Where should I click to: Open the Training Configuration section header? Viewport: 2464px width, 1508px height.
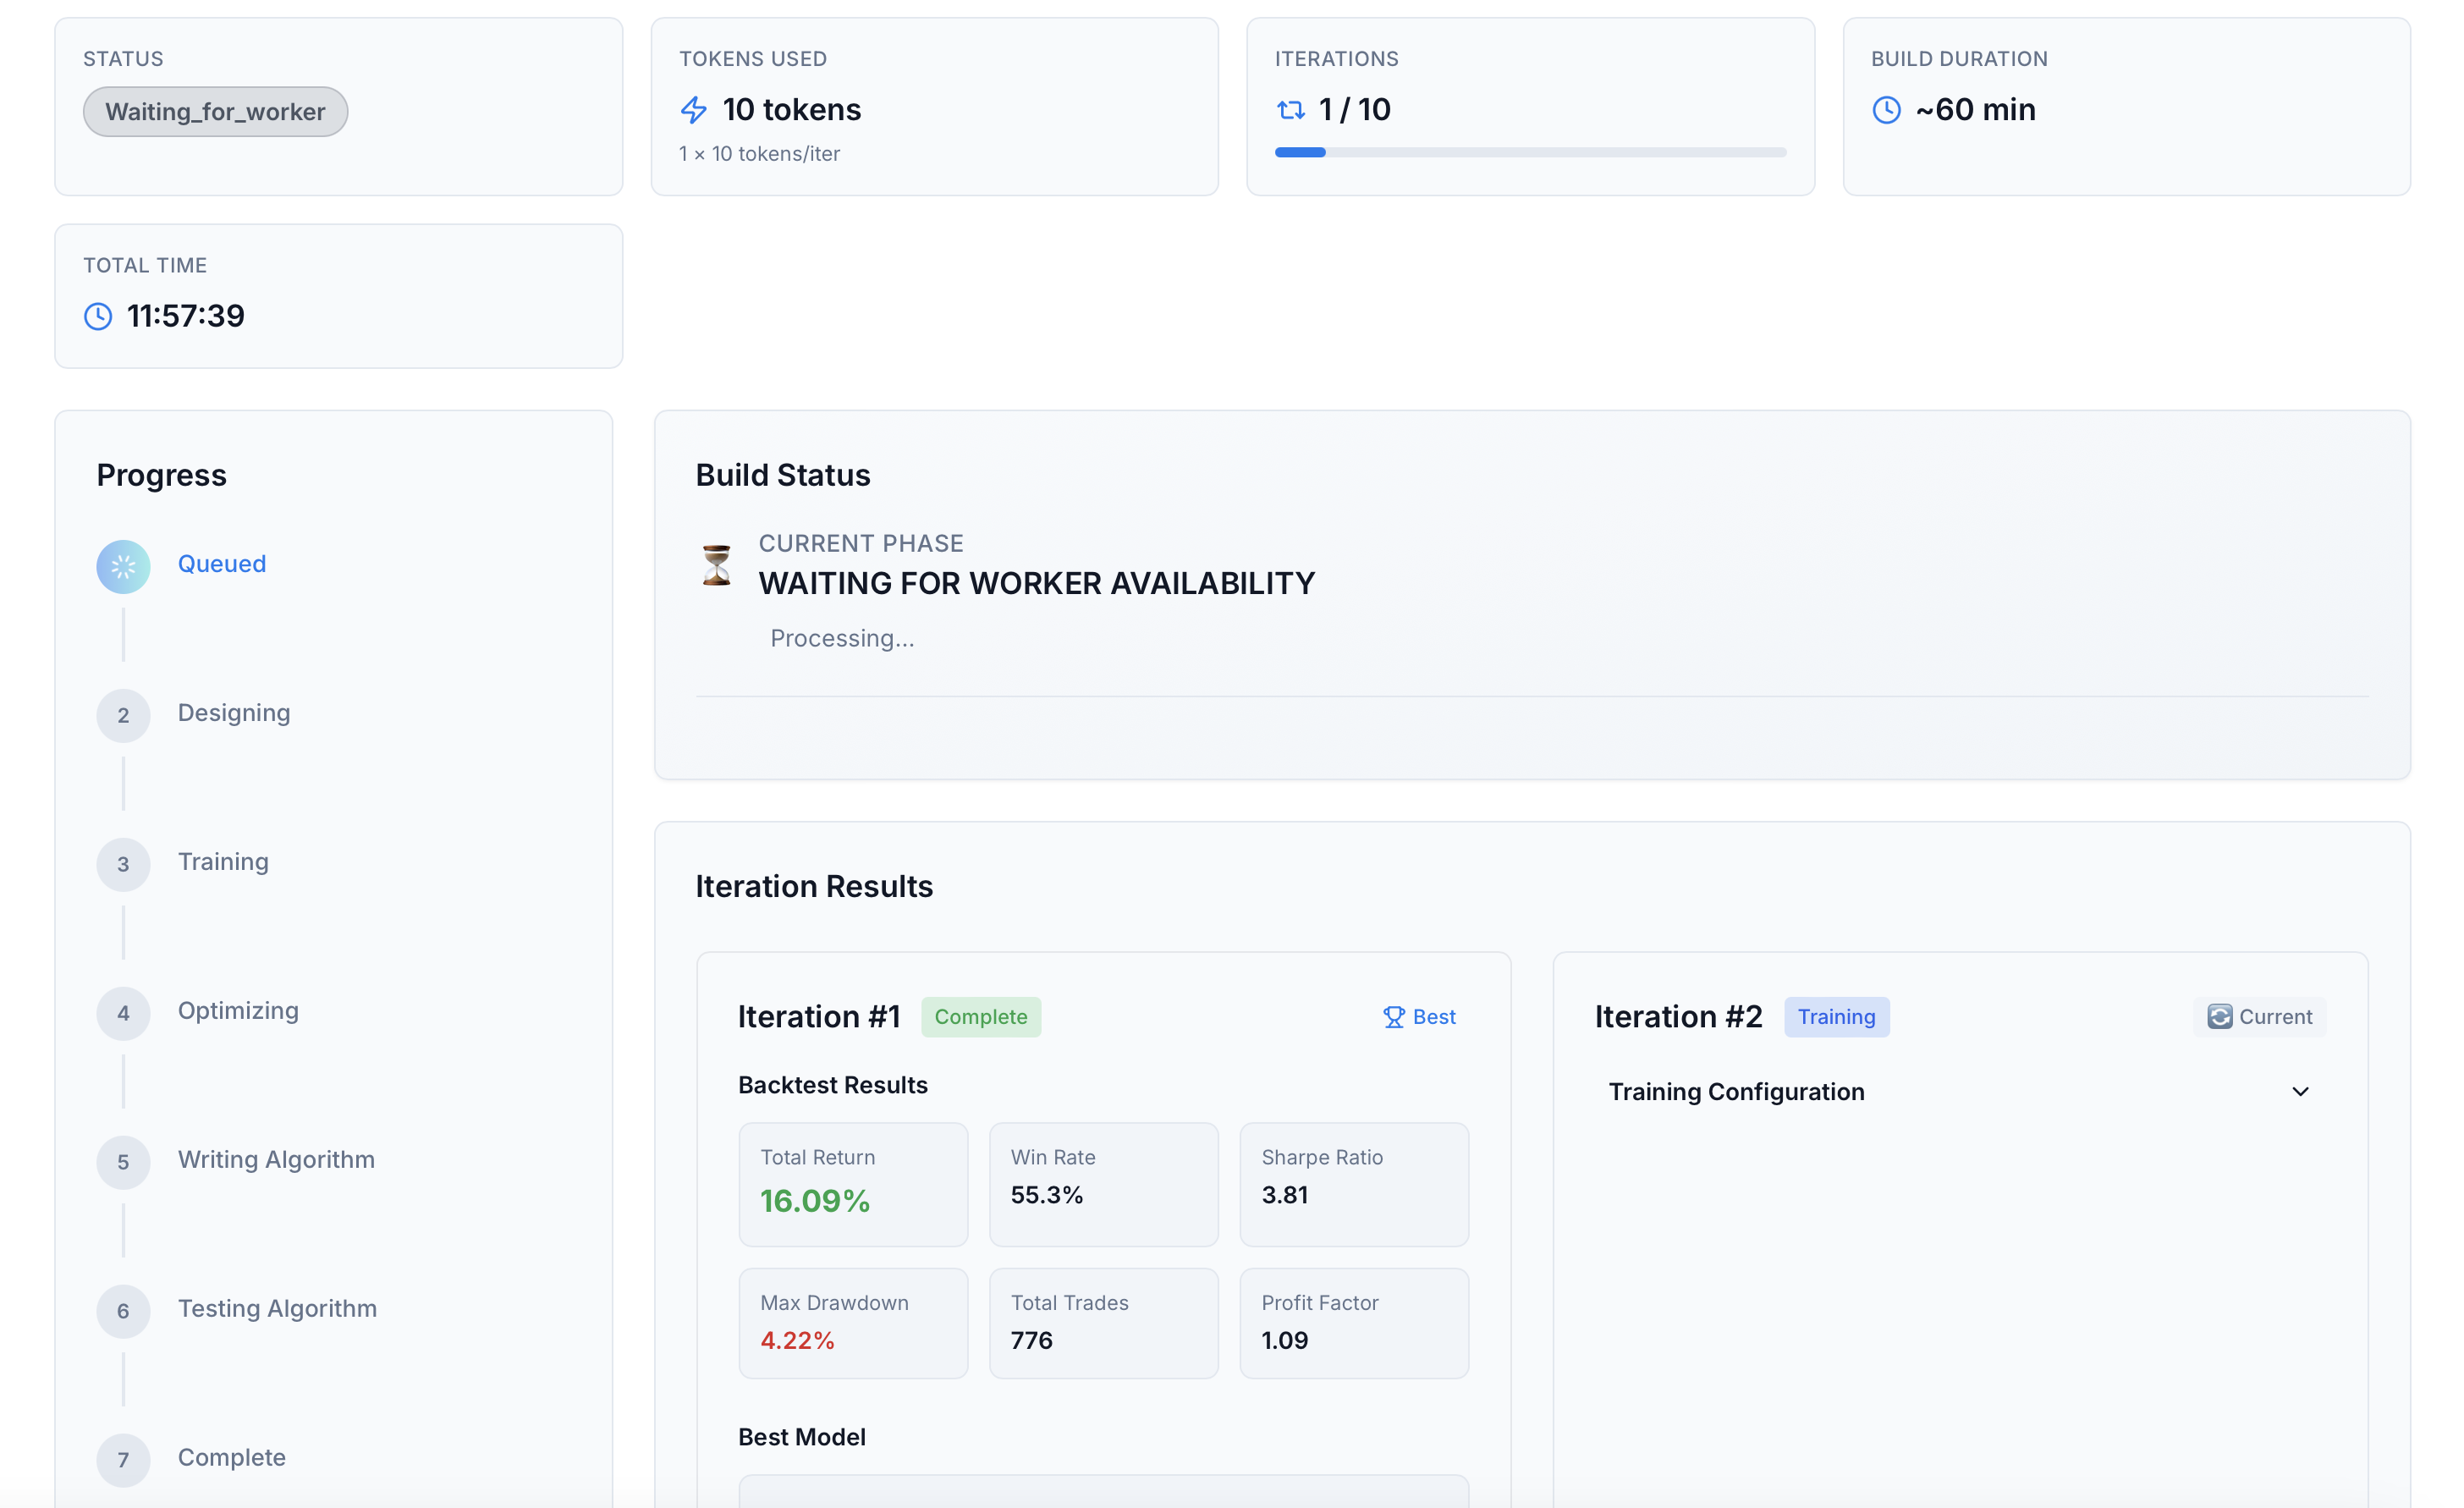tap(1736, 1092)
